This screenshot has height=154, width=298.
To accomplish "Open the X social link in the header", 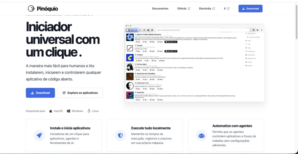I will (x=226, y=8).
